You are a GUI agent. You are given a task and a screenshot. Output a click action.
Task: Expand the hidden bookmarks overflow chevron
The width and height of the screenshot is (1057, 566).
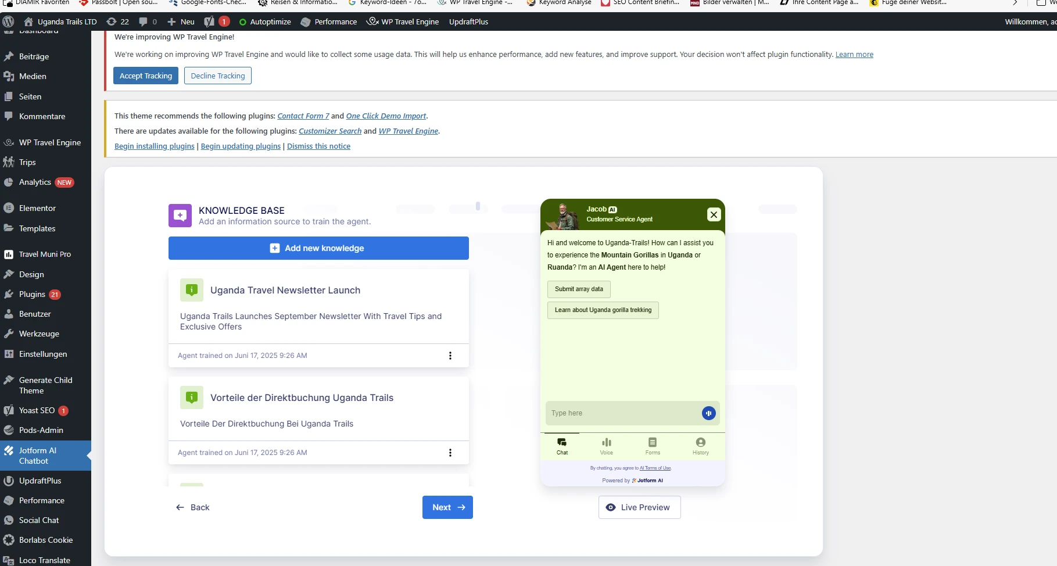coord(1015,3)
